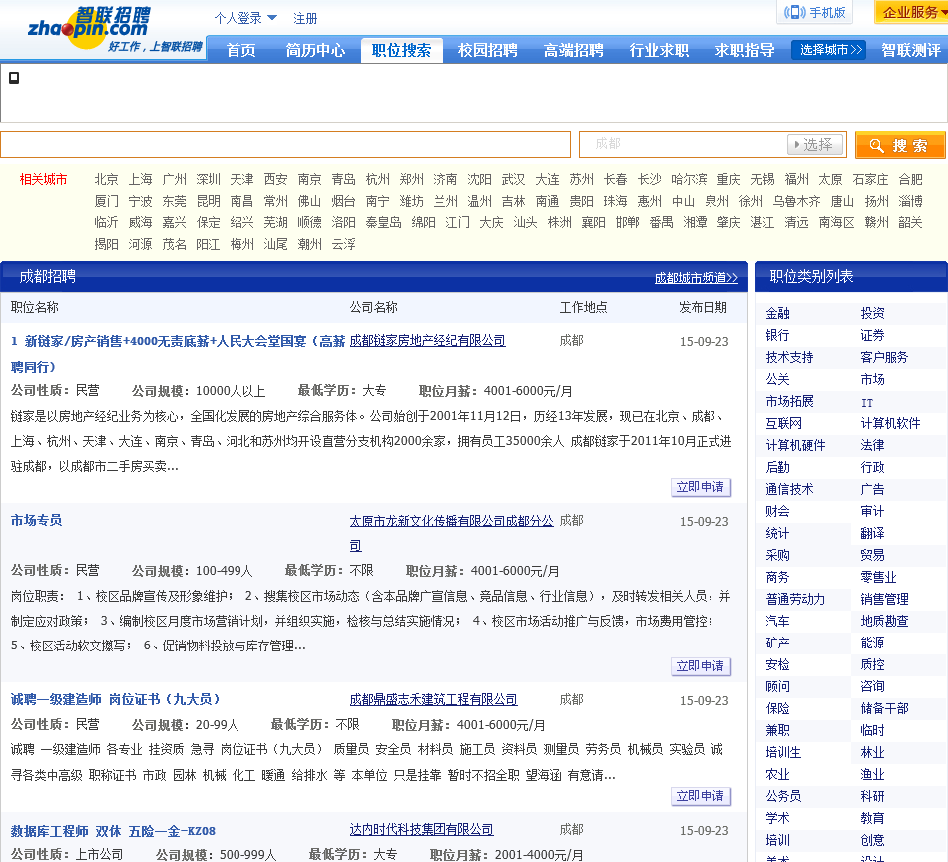
Task: Open the 求职指导 tab
Action: (744, 50)
